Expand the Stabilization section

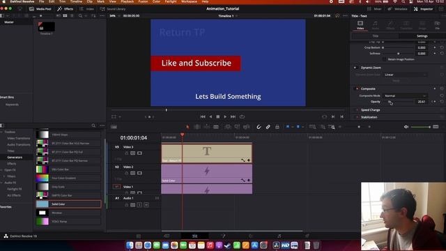[369, 117]
